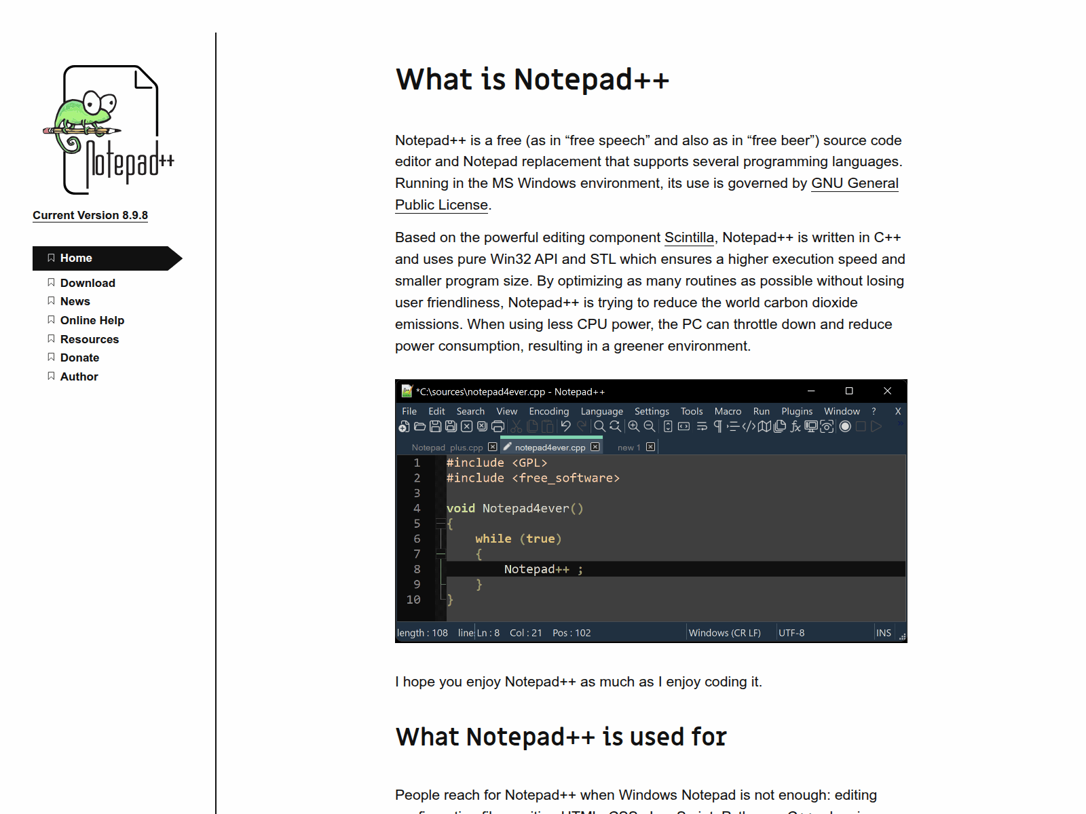Open the Current Version 8.9.8 link
This screenshot has width=1086, height=814.
(90, 215)
